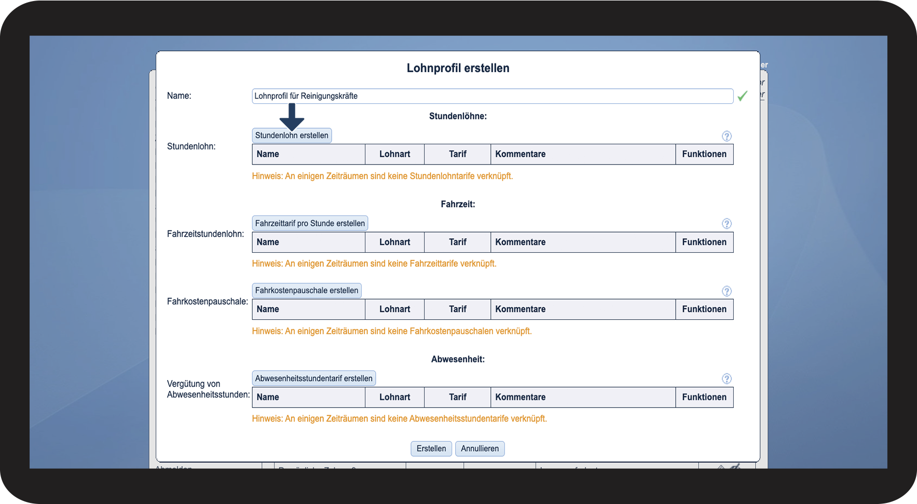Select 'Tarif' header in Abwesenheitsstunden table
Screen dimensions: 917x504
click(458, 397)
